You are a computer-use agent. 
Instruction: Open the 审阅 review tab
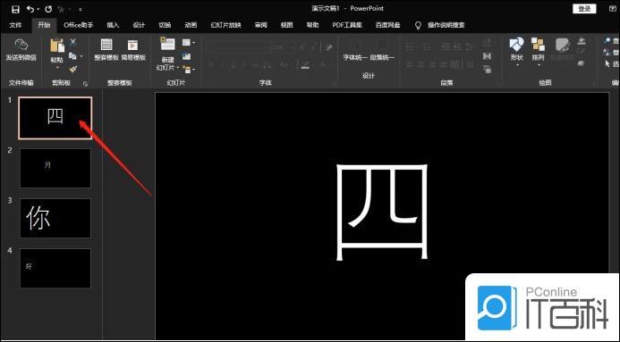(261, 25)
